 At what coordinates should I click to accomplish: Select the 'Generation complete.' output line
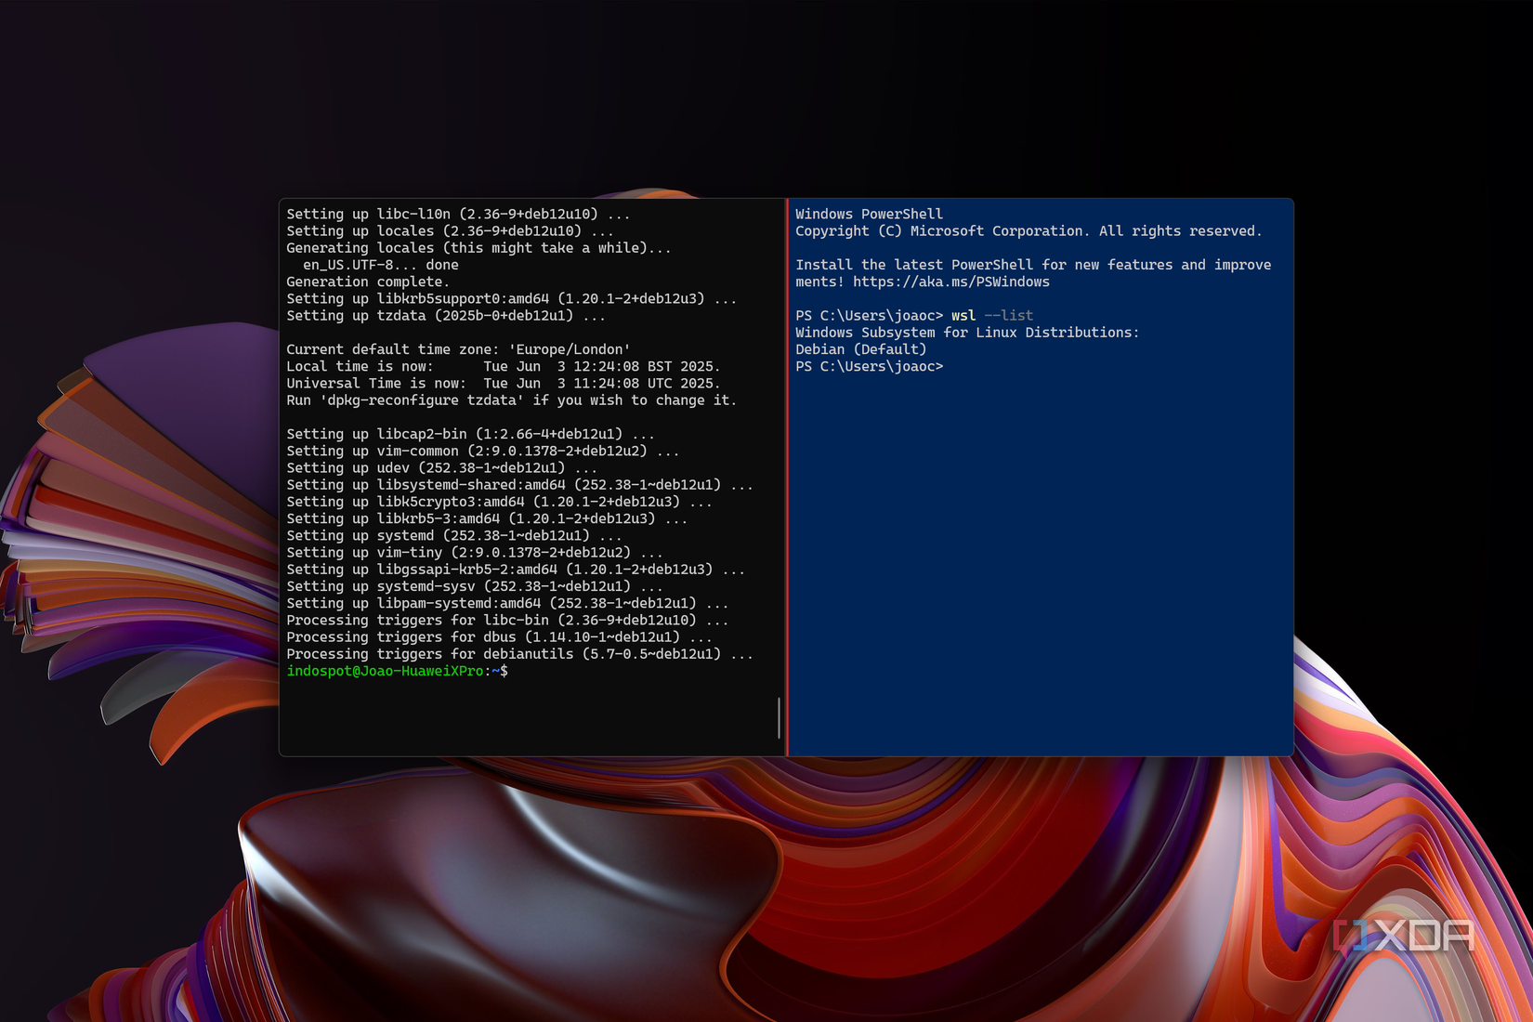tap(366, 282)
